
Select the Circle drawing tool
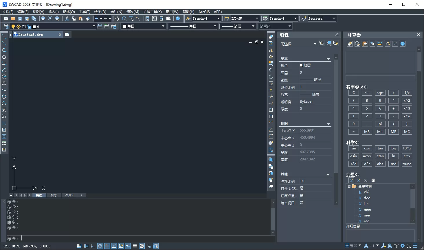click(x=4, y=77)
